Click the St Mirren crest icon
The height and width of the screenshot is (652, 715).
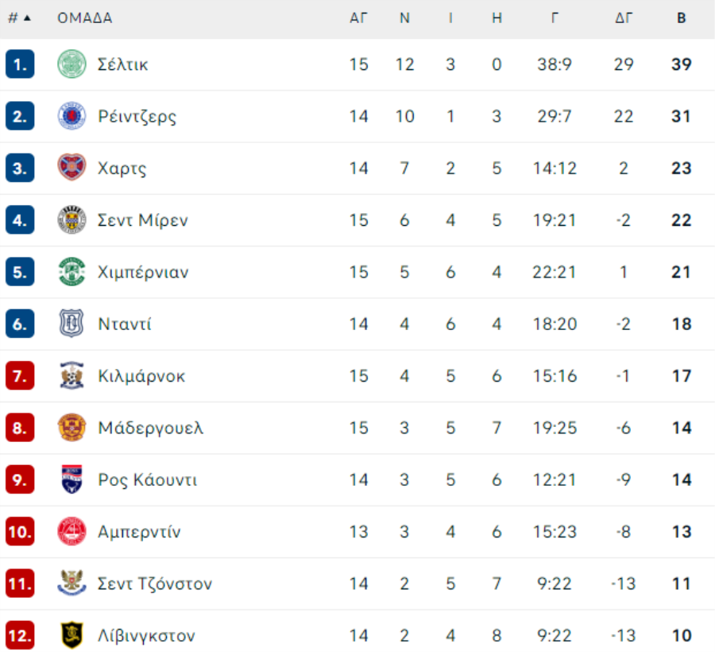(72, 220)
